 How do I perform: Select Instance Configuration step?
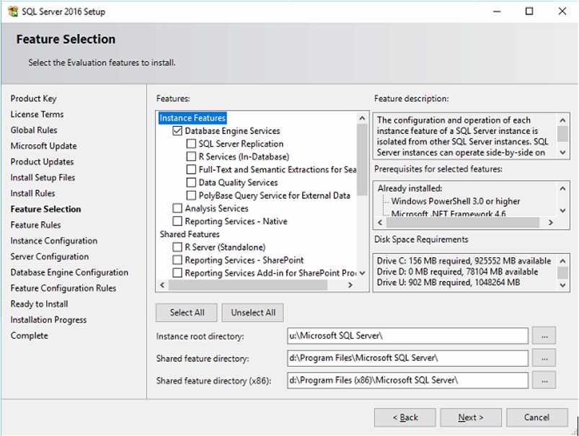pyautogui.click(x=54, y=241)
